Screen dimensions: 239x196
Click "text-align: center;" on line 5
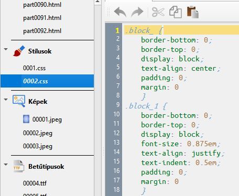(x=181, y=69)
